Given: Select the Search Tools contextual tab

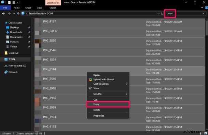Looking at the screenshot, I should pos(53,3).
